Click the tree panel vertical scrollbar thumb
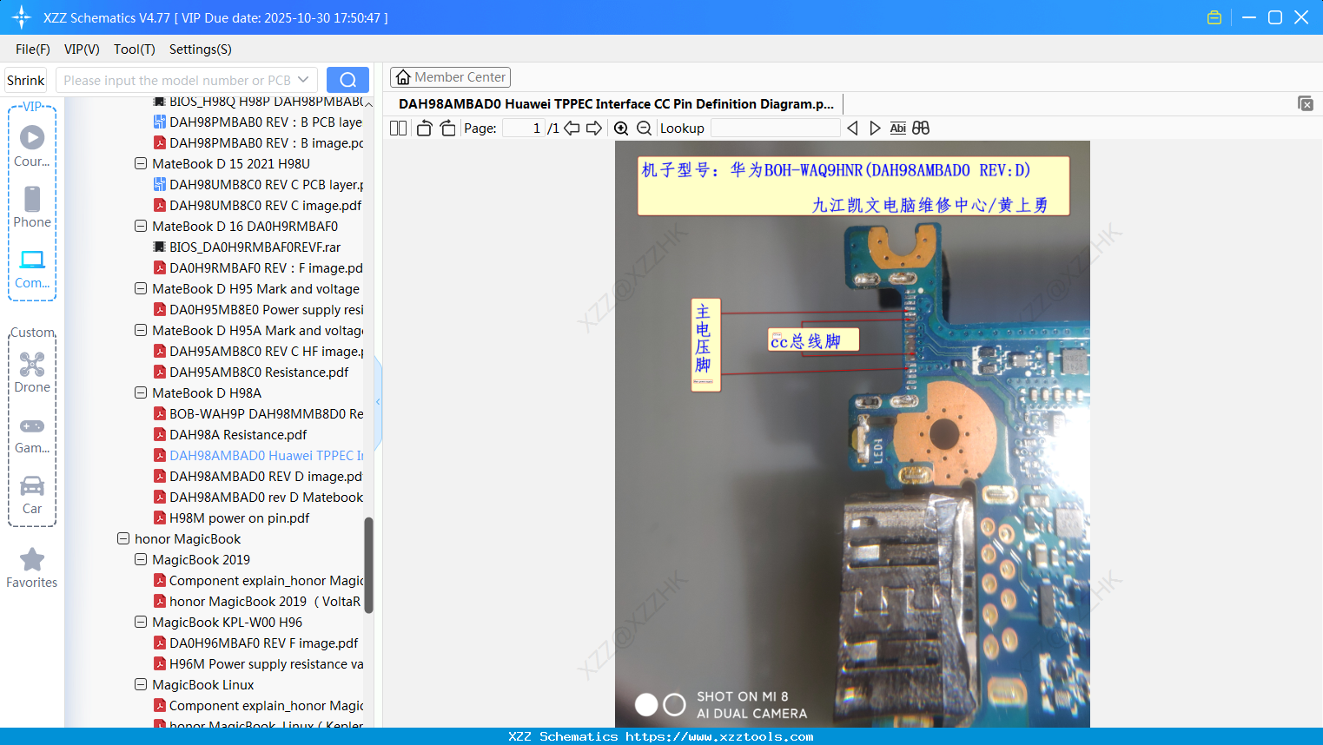Viewport: 1323px width, 745px height. [x=368, y=565]
